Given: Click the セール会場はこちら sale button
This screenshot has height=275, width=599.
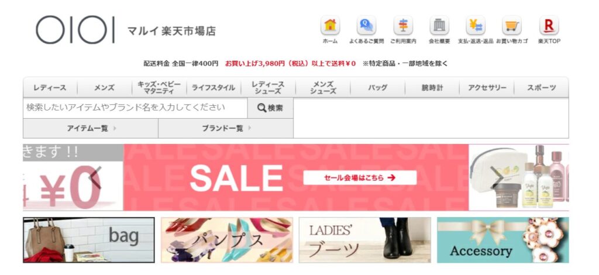Looking at the screenshot, I should pyautogui.click(x=360, y=178).
